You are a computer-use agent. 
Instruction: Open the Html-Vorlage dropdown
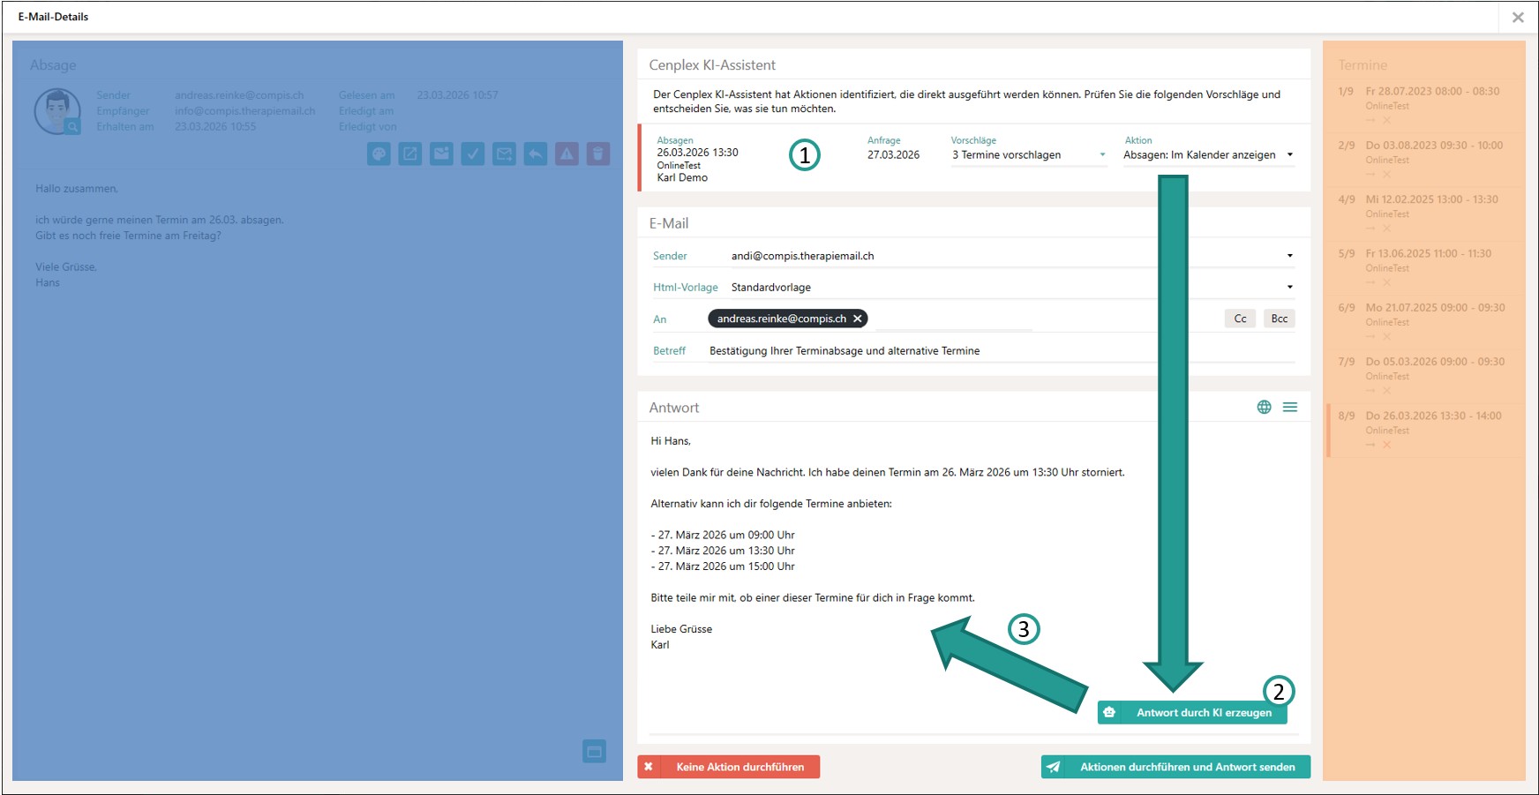[1289, 288]
